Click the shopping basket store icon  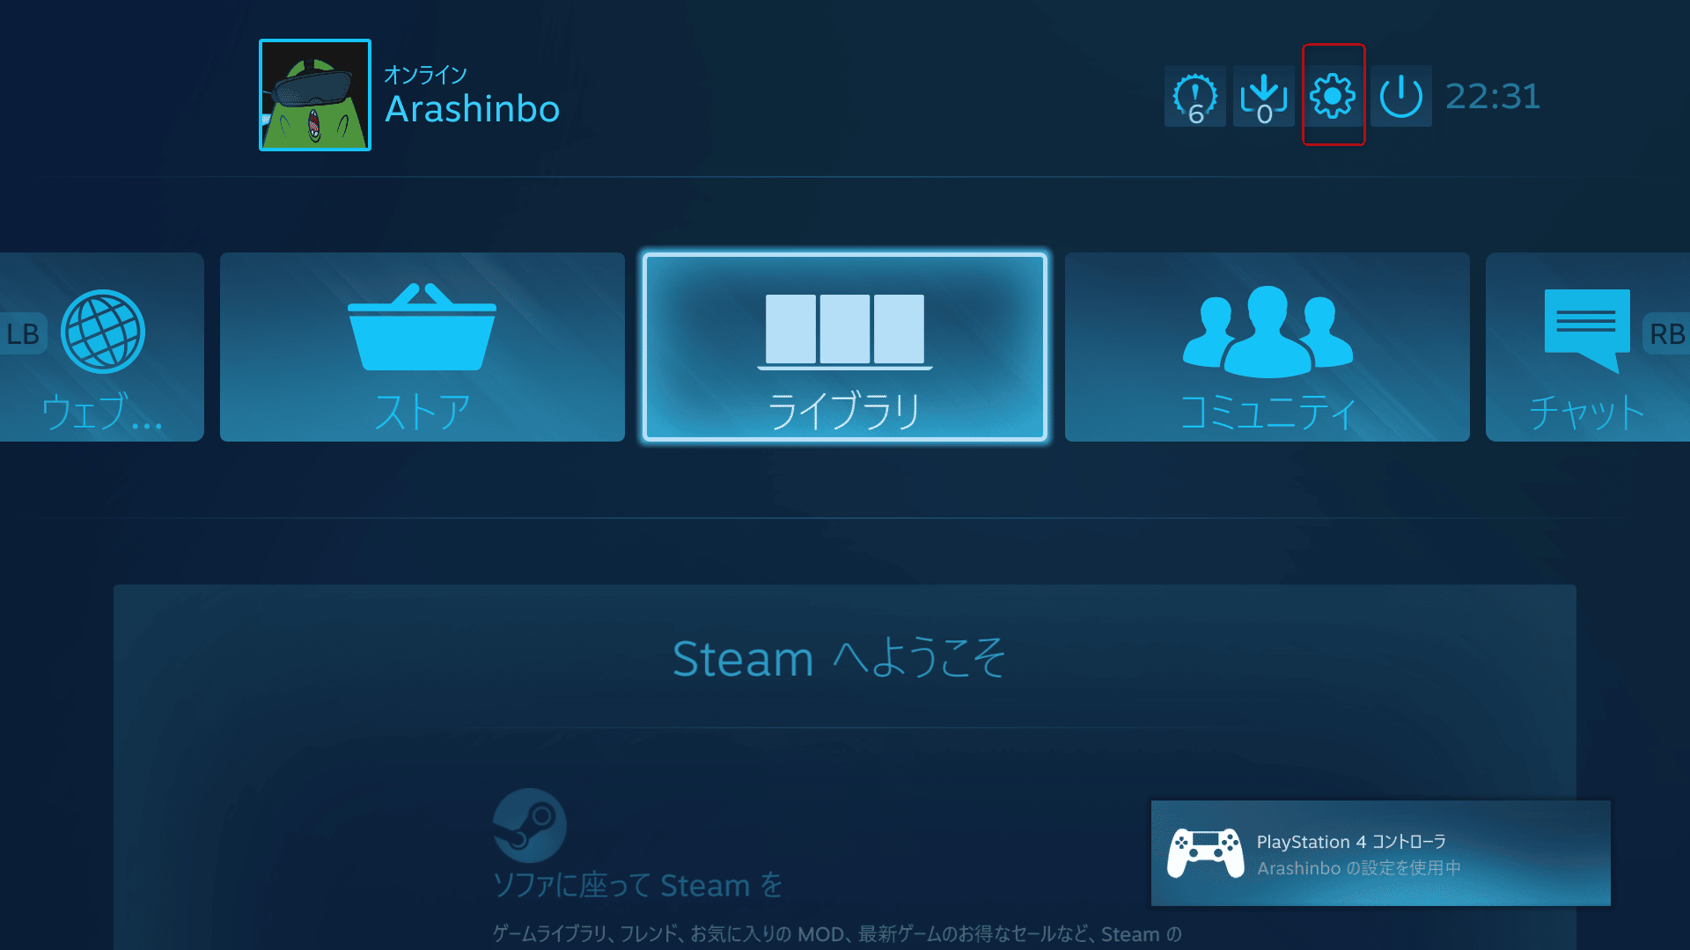click(422, 326)
